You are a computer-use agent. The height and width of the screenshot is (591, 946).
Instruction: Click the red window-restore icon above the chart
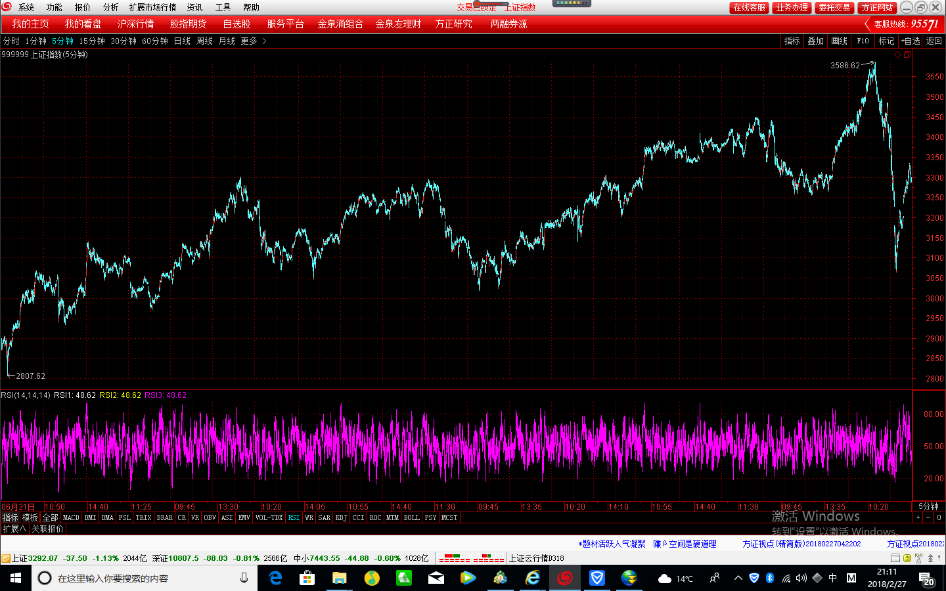(x=907, y=55)
